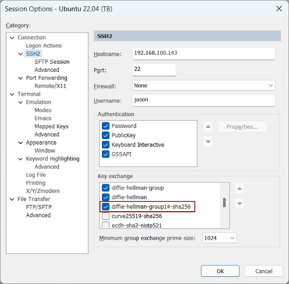
Task: Toggle the diffie-hellman key exchange checkbox
Action: click(x=106, y=197)
